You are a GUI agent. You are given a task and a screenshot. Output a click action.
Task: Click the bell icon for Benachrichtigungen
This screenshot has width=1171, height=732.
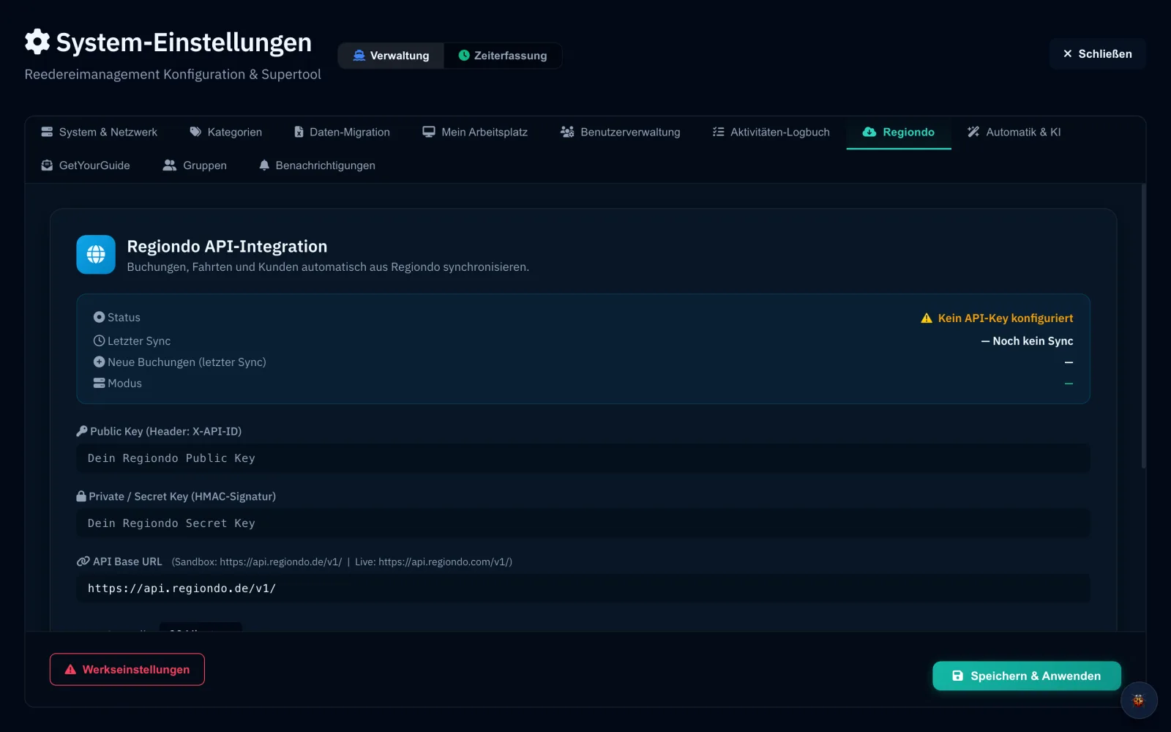point(264,165)
